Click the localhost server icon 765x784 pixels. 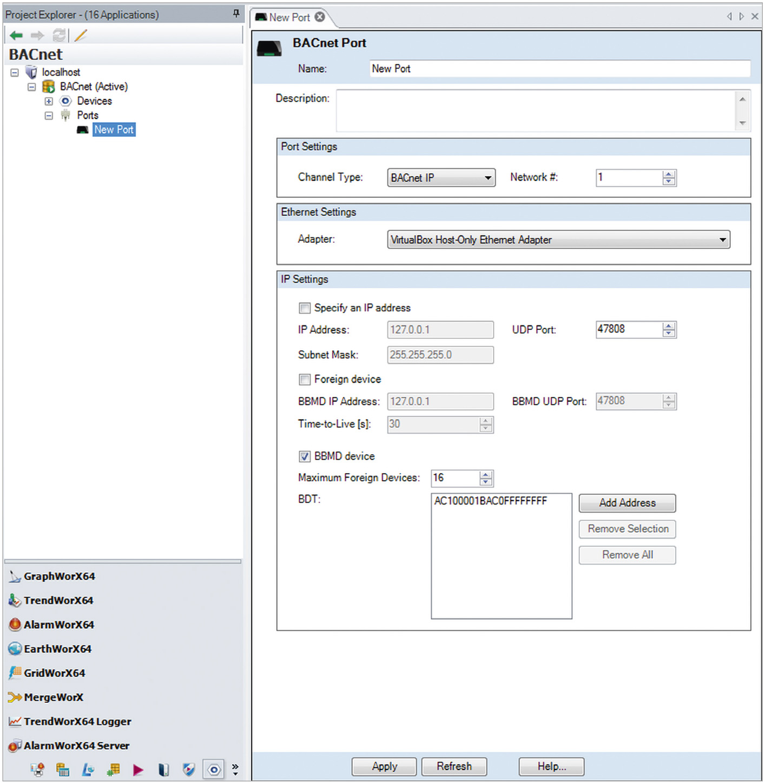tap(32, 72)
